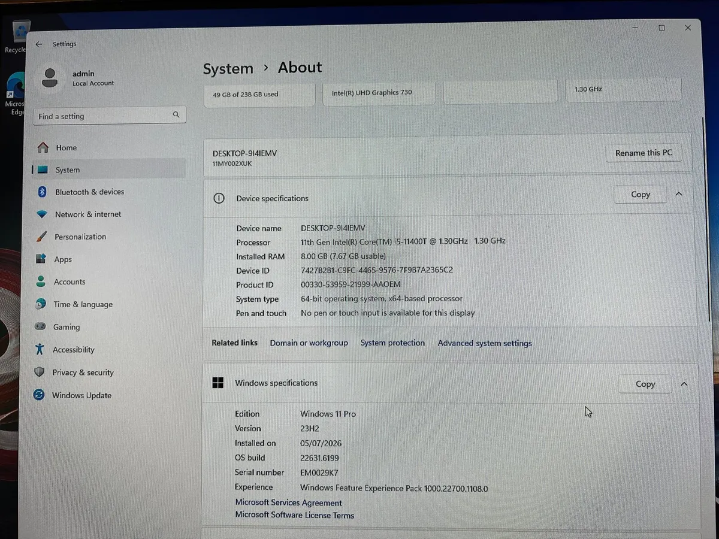Open Microsoft Software License Terms link

coord(294,515)
